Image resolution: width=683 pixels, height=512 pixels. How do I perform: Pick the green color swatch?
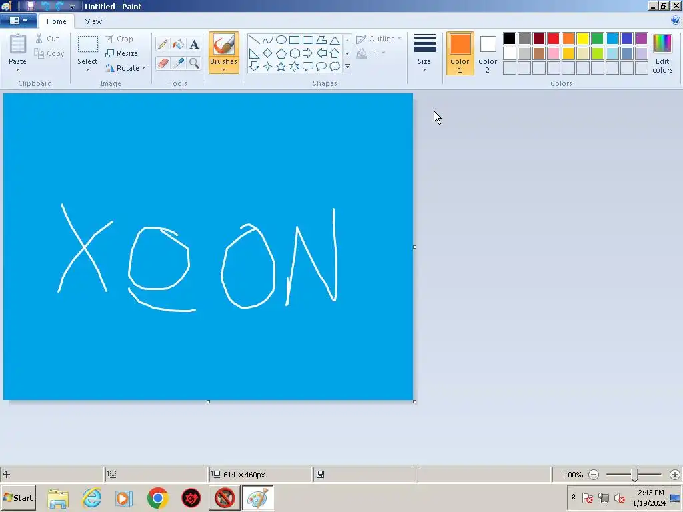tap(598, 39)
